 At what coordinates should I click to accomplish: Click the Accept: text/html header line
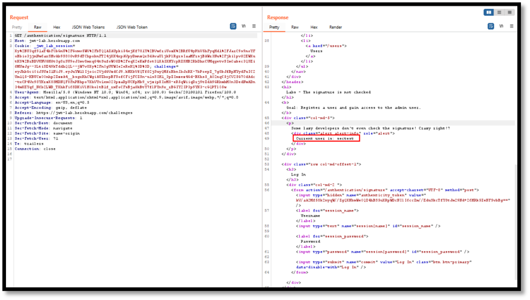(x=127, y=97)
